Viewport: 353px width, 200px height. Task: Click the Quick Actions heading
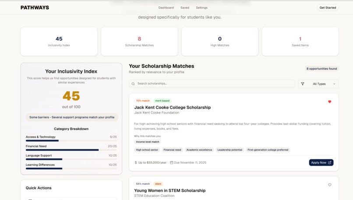(x=39, y=188)
